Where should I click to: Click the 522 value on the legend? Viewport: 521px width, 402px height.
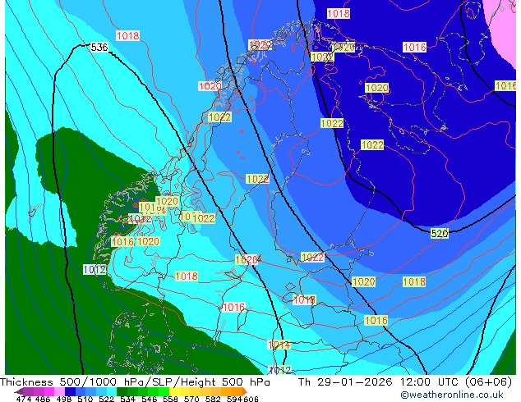point(106,399)
